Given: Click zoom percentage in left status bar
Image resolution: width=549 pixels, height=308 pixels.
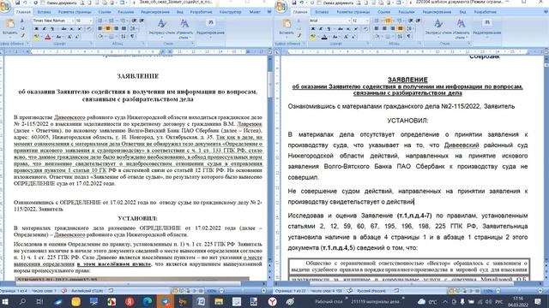Looking at the screenshot, I should 212,291.
